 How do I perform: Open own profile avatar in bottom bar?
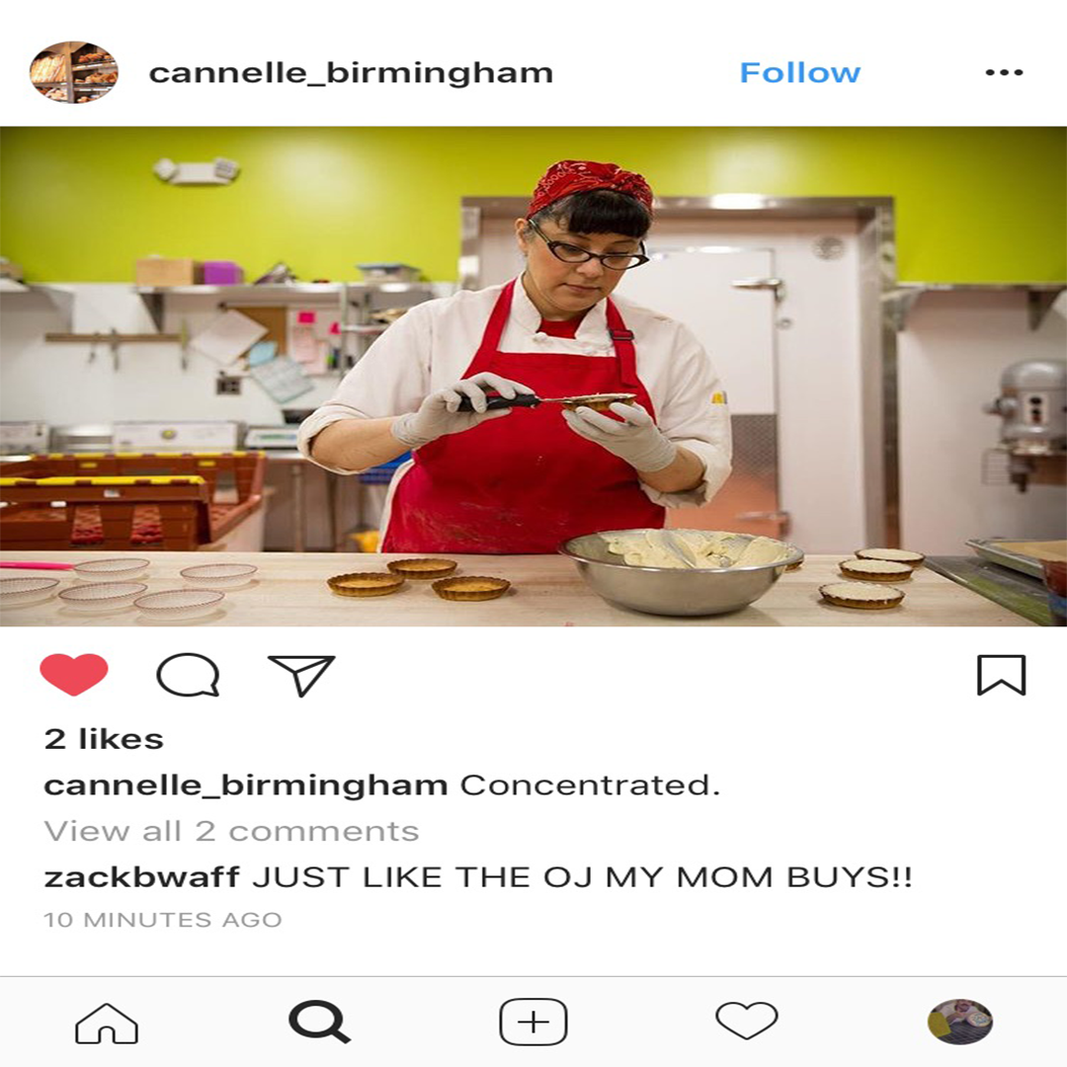[x=960, y=1022]
